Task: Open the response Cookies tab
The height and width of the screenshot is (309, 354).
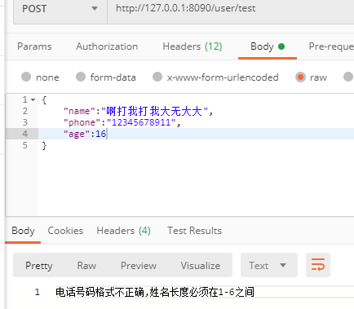Action: coord(65,231)
